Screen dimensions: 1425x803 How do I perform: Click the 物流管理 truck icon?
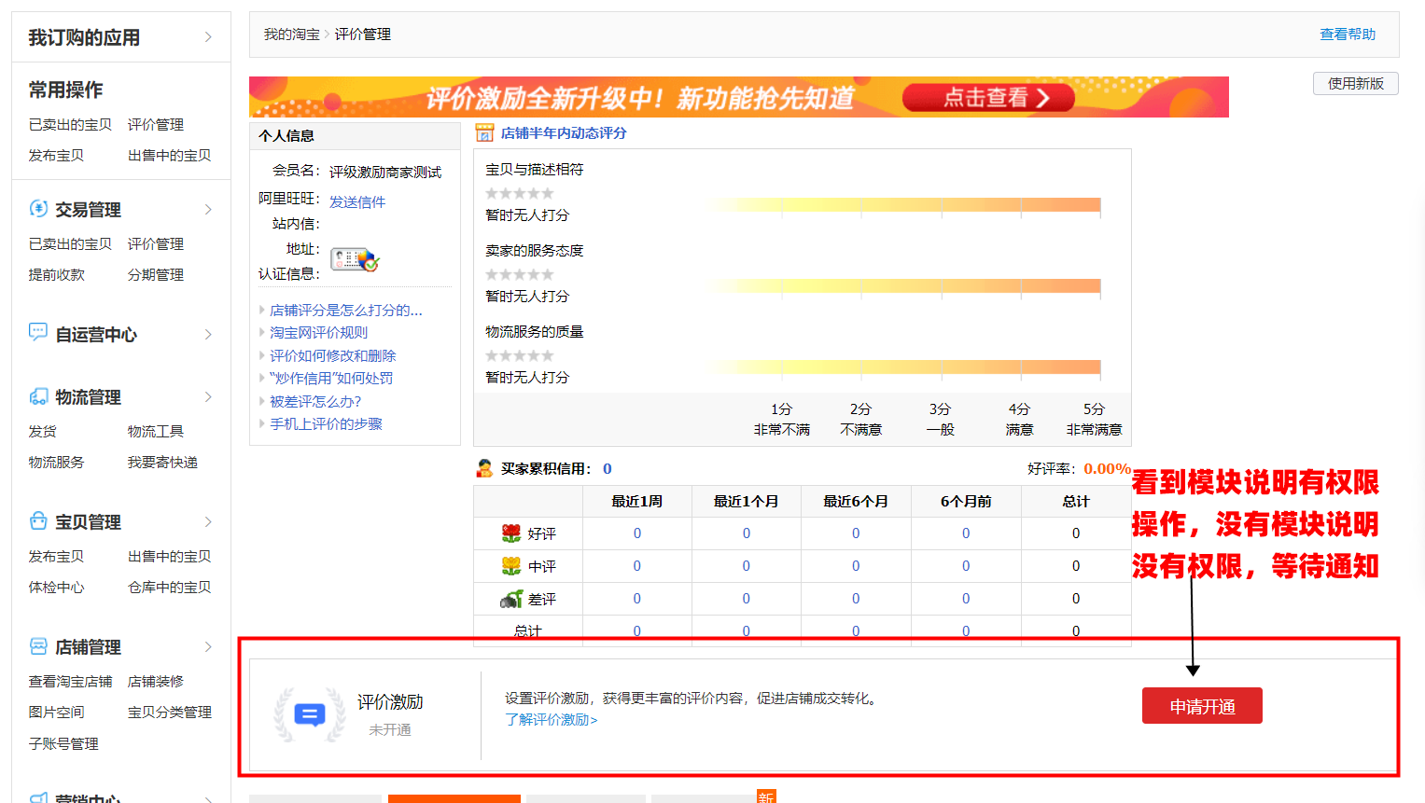[x=38, y=396]
